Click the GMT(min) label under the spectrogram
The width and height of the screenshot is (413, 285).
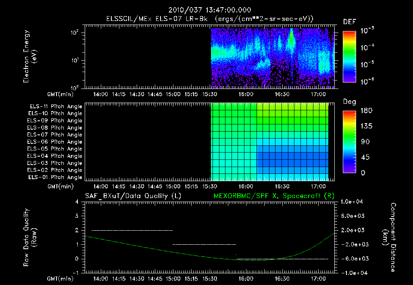[60, 94]
